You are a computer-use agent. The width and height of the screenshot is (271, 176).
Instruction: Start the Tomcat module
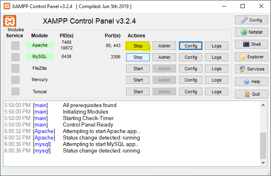point(138,92)
